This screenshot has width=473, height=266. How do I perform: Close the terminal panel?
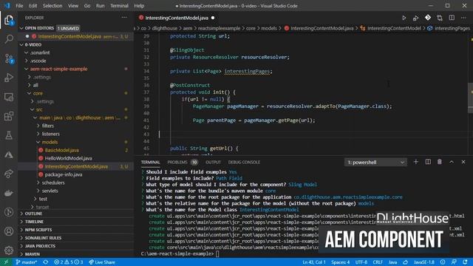coord(463,162)
